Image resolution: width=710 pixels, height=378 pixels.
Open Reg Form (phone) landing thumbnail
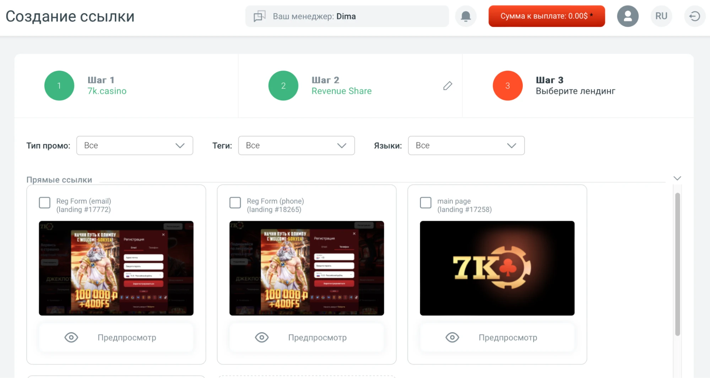[x=307, y=268]
